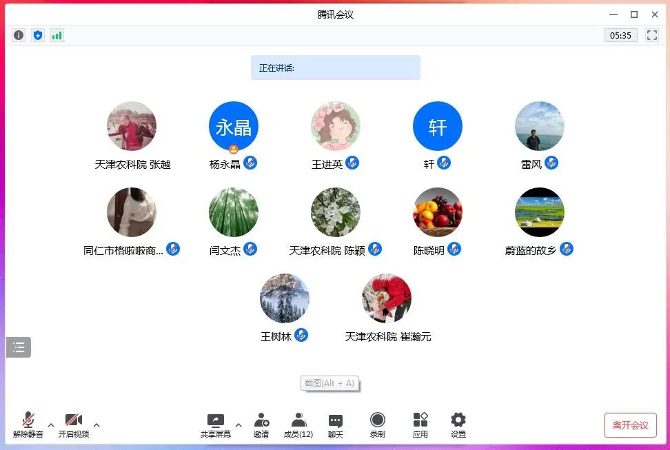
Task: Select 雷风's seaside avatar
Action: pos(539,126)
